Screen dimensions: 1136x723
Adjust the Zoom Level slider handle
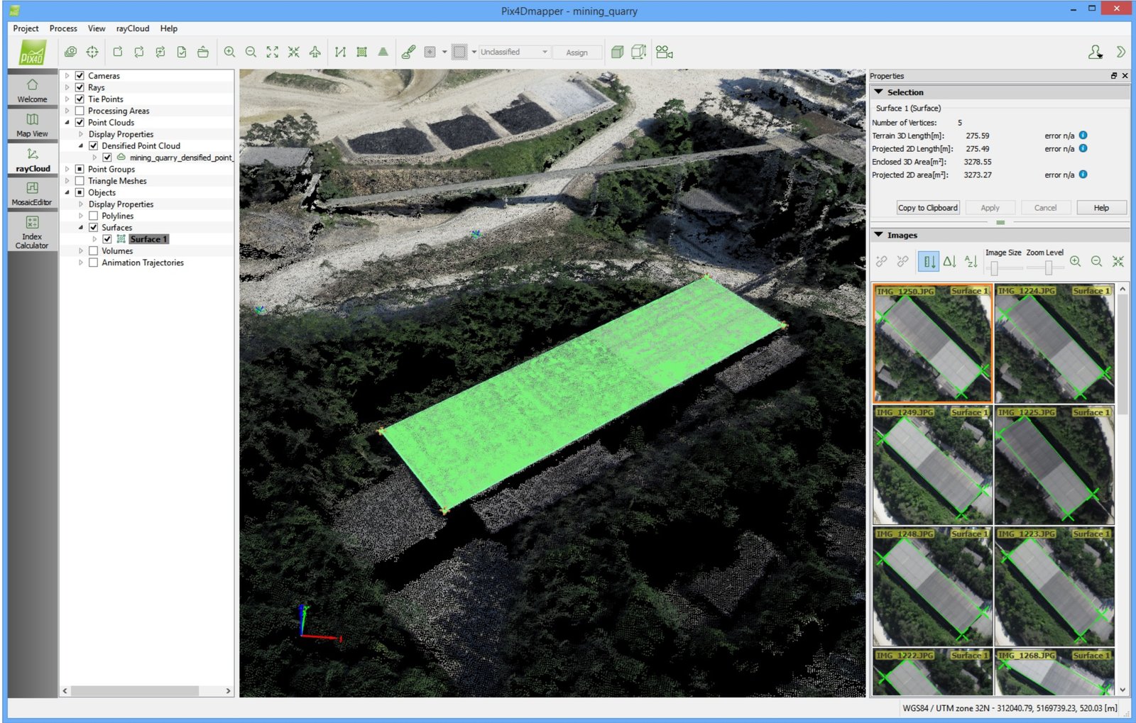click(x=1049, y=268)
